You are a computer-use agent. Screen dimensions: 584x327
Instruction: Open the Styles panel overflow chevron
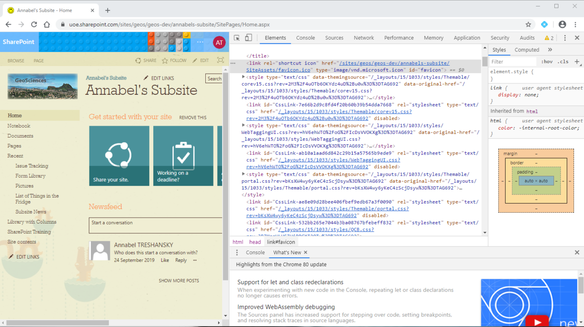[x=550, y=50]
